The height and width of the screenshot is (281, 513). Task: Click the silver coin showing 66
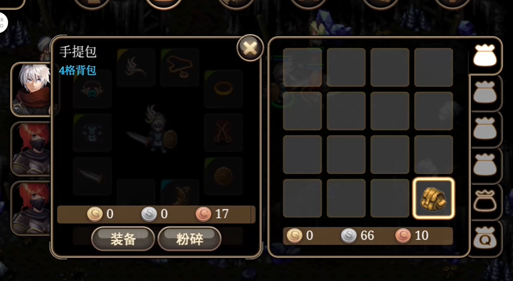click(x=349, y=236)
